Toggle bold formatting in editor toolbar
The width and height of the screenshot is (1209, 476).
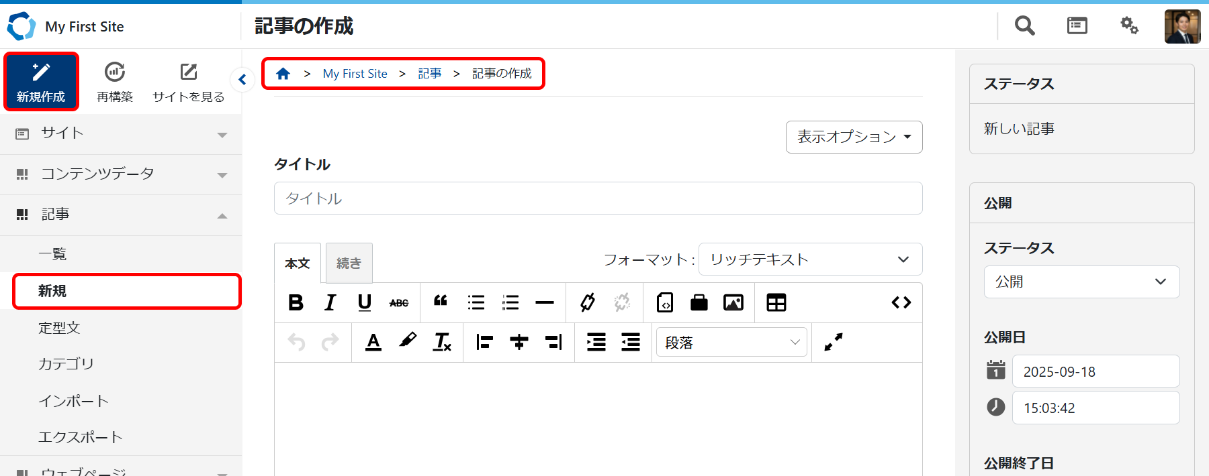[296, 303]
